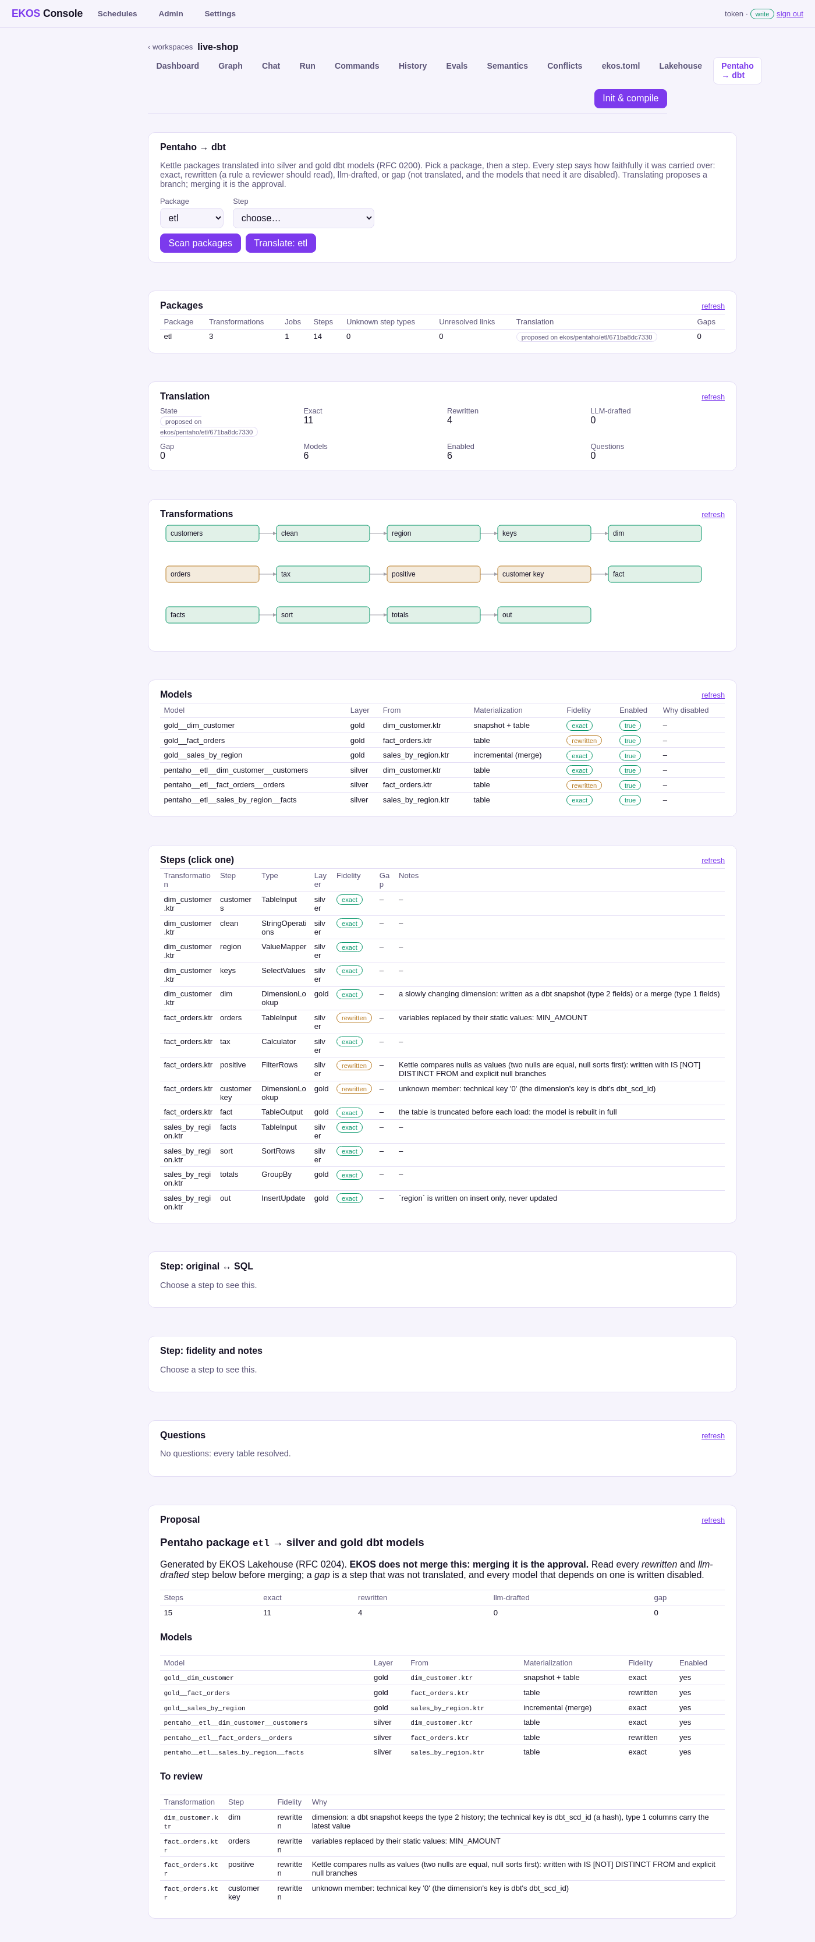The image size is (815, 1942).
Task: Refresh the Transformations panel
Action: (713, 515)
